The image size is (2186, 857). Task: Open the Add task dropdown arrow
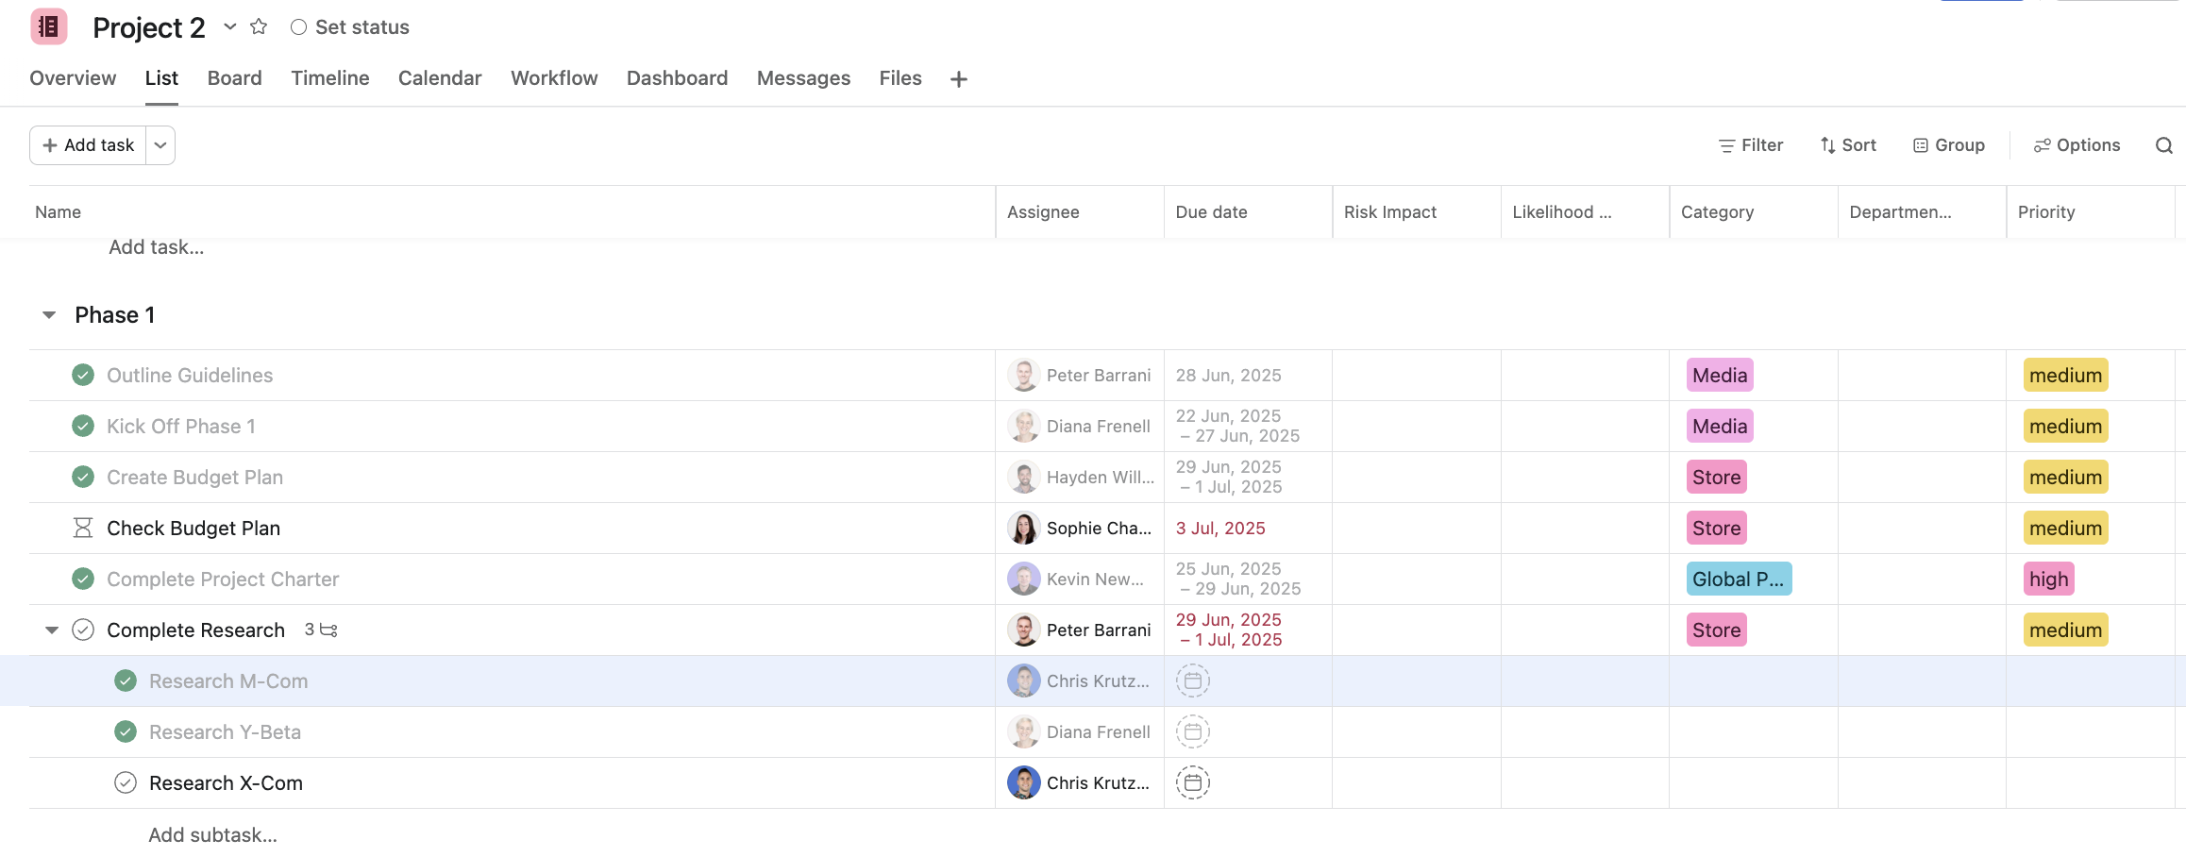(x=160, y=145)
